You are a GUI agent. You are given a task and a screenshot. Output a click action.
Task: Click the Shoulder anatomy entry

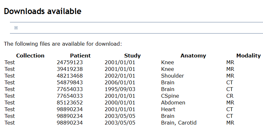coord(172,76)
